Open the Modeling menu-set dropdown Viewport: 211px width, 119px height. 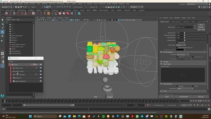click(x=7, y=7)
